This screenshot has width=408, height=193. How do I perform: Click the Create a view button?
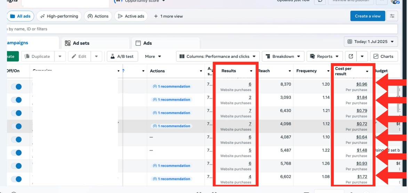point(367,16)
